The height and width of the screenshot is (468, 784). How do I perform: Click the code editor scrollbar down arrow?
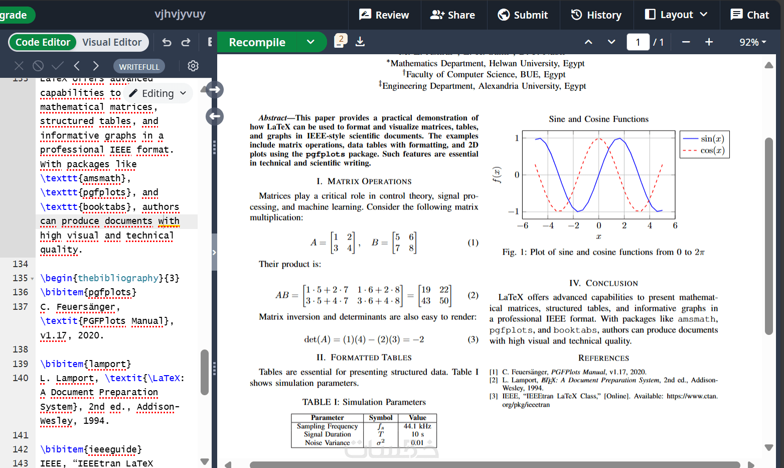point(204,461)
